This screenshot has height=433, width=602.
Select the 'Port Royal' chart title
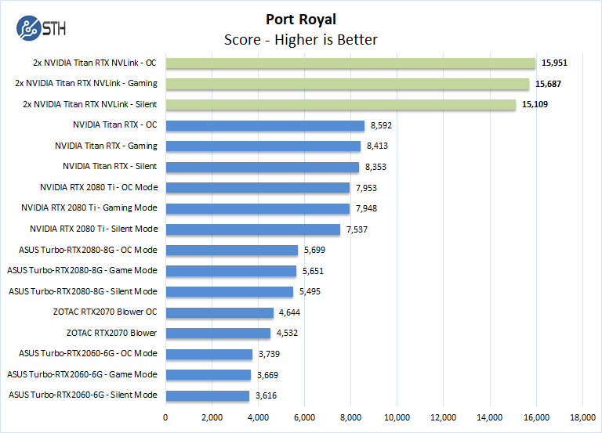[x=301, y=19]
